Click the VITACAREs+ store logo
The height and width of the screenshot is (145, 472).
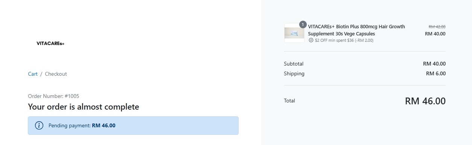(50, 43)
